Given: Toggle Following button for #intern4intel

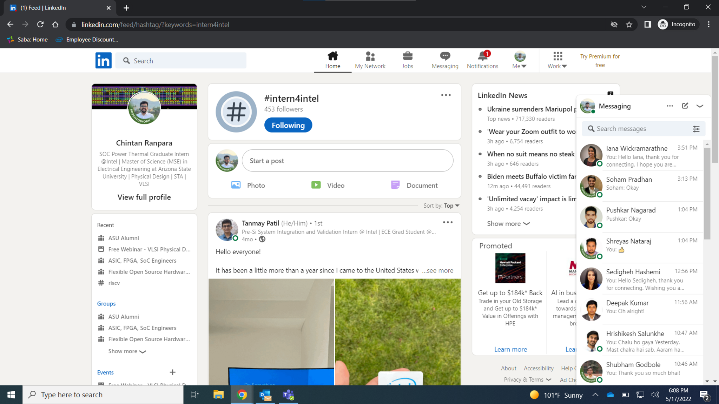Looking at the screenshot, I should [x=288, y=125].
